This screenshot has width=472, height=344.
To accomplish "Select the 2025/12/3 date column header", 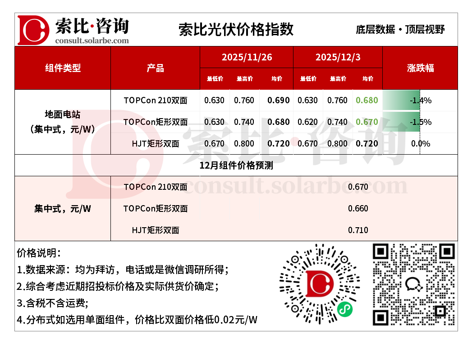I will (338, 57).
